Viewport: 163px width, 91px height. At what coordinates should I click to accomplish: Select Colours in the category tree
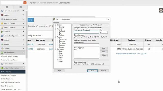61,47
